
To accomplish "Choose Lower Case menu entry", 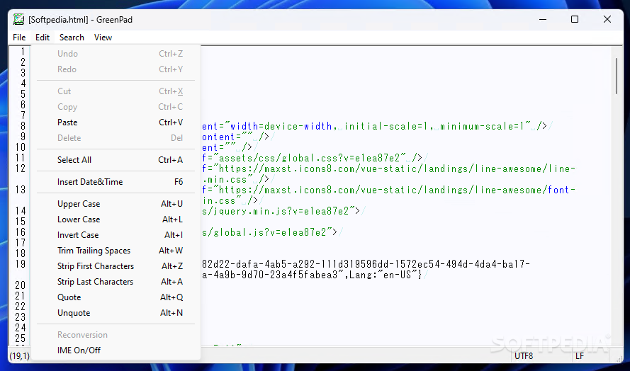I will coord(116,219).
